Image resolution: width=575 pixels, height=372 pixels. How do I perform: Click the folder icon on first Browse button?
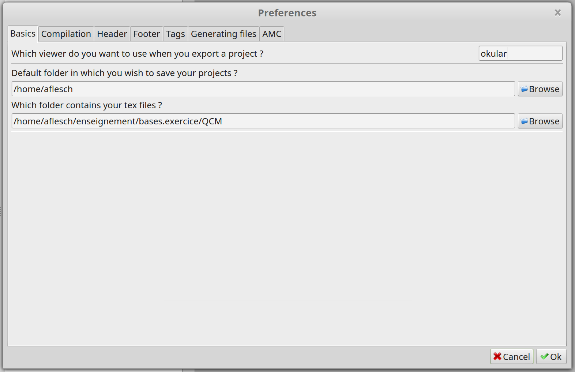click(524, 89)
